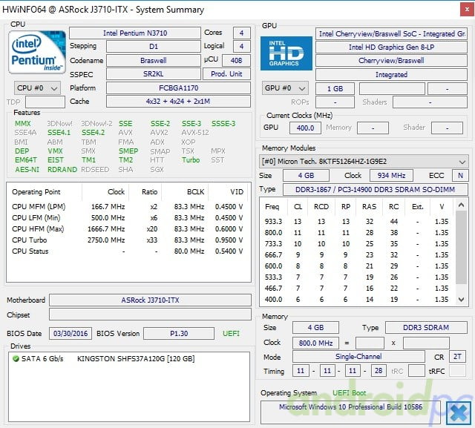Click the DDR3 SDRAM memory type field
475x428 pixels.
tap(426, 328)
